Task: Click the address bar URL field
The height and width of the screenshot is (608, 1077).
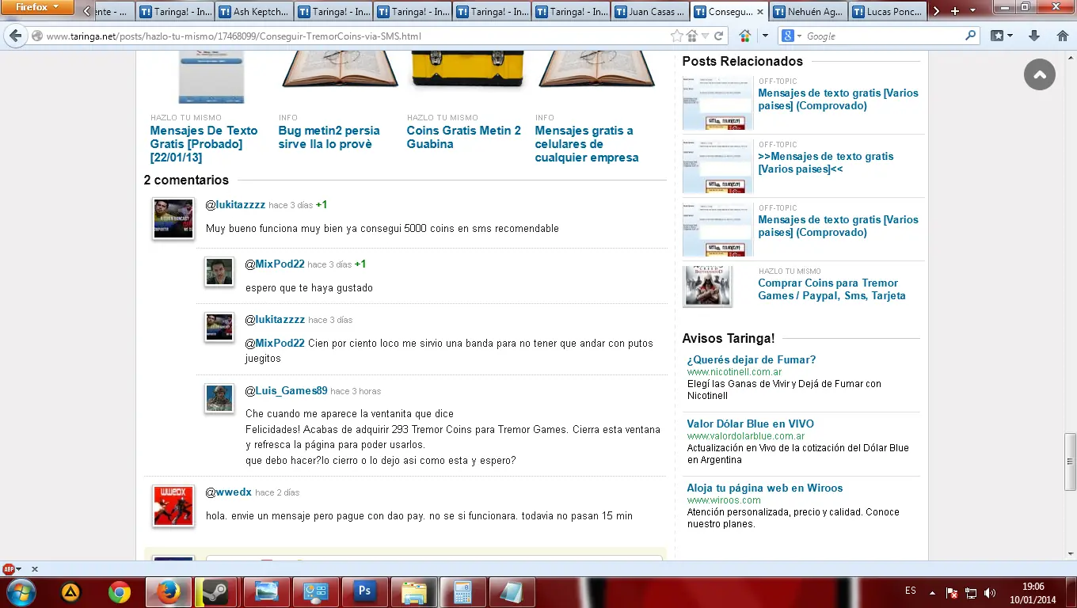Action: tap(356, 36)
